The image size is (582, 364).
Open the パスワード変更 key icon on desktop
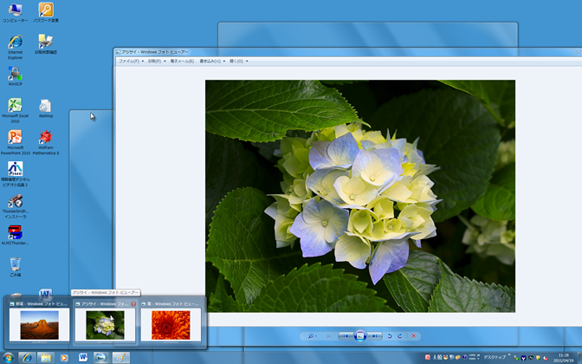pyautogui.click(x=46, y=13)
